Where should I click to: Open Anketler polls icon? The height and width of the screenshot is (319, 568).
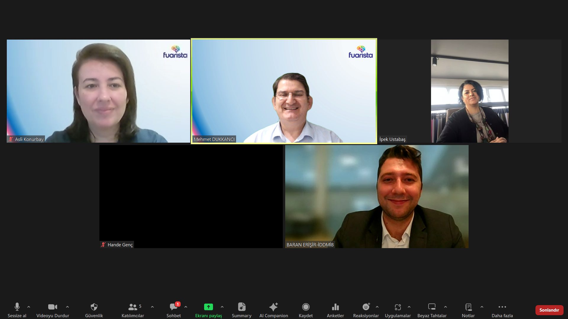335,307
